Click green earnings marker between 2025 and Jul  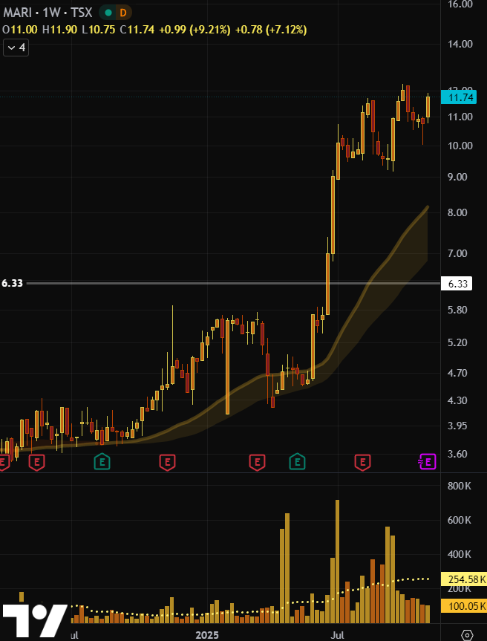pos(298,462)
